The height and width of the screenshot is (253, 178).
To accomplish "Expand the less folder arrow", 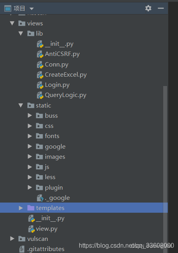I will 30,177.
